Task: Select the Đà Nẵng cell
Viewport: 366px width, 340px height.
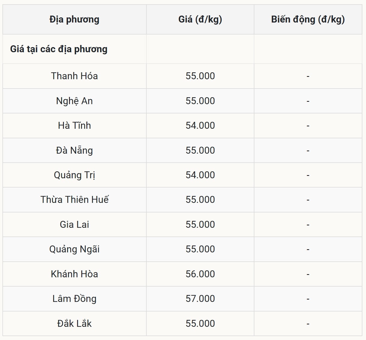Action: point(74,150)
